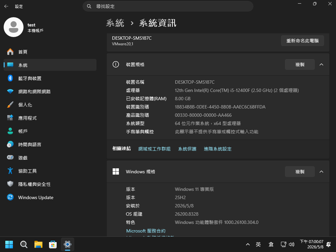Click the Bluetooth icon for 藍牙與裝置
This screenshot has width=336, height=252.
click(10, 78)
